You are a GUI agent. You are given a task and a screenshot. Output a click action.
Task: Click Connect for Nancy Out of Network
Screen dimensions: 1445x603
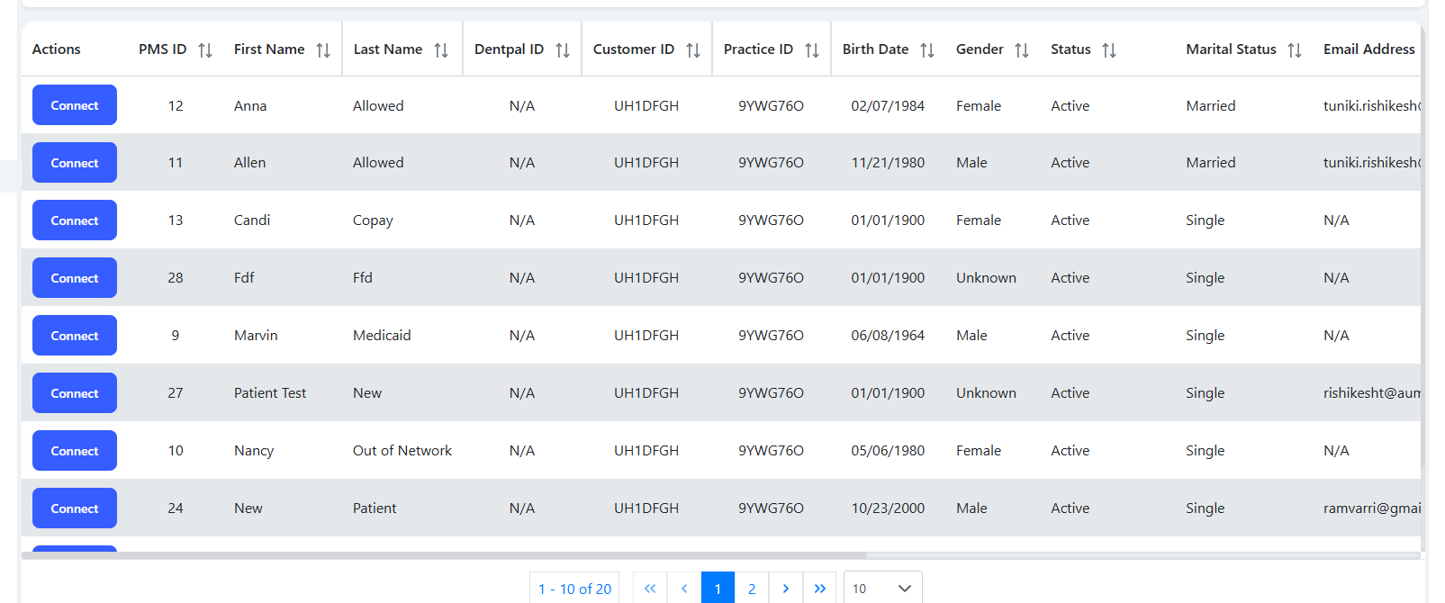(x=75, y=451)
